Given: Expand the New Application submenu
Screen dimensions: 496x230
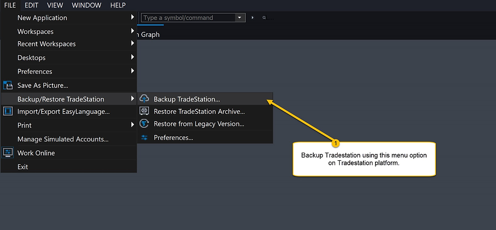Looking at the screenshot, I should (x=133, y=17).
